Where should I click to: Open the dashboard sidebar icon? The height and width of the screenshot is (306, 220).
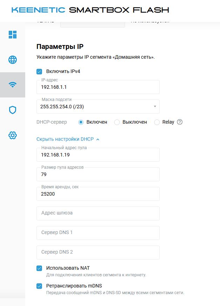(x=13, y=34)
